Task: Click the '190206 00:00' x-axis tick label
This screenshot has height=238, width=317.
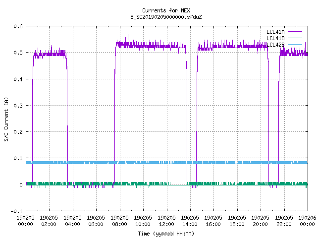Action: [x=307, y=221]
